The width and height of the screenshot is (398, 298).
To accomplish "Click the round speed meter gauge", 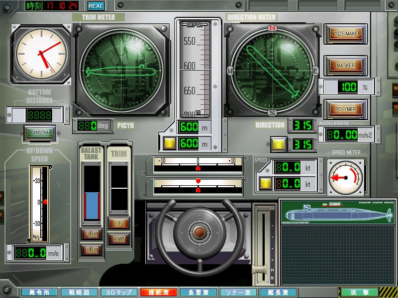I will (x=347, y=177).
